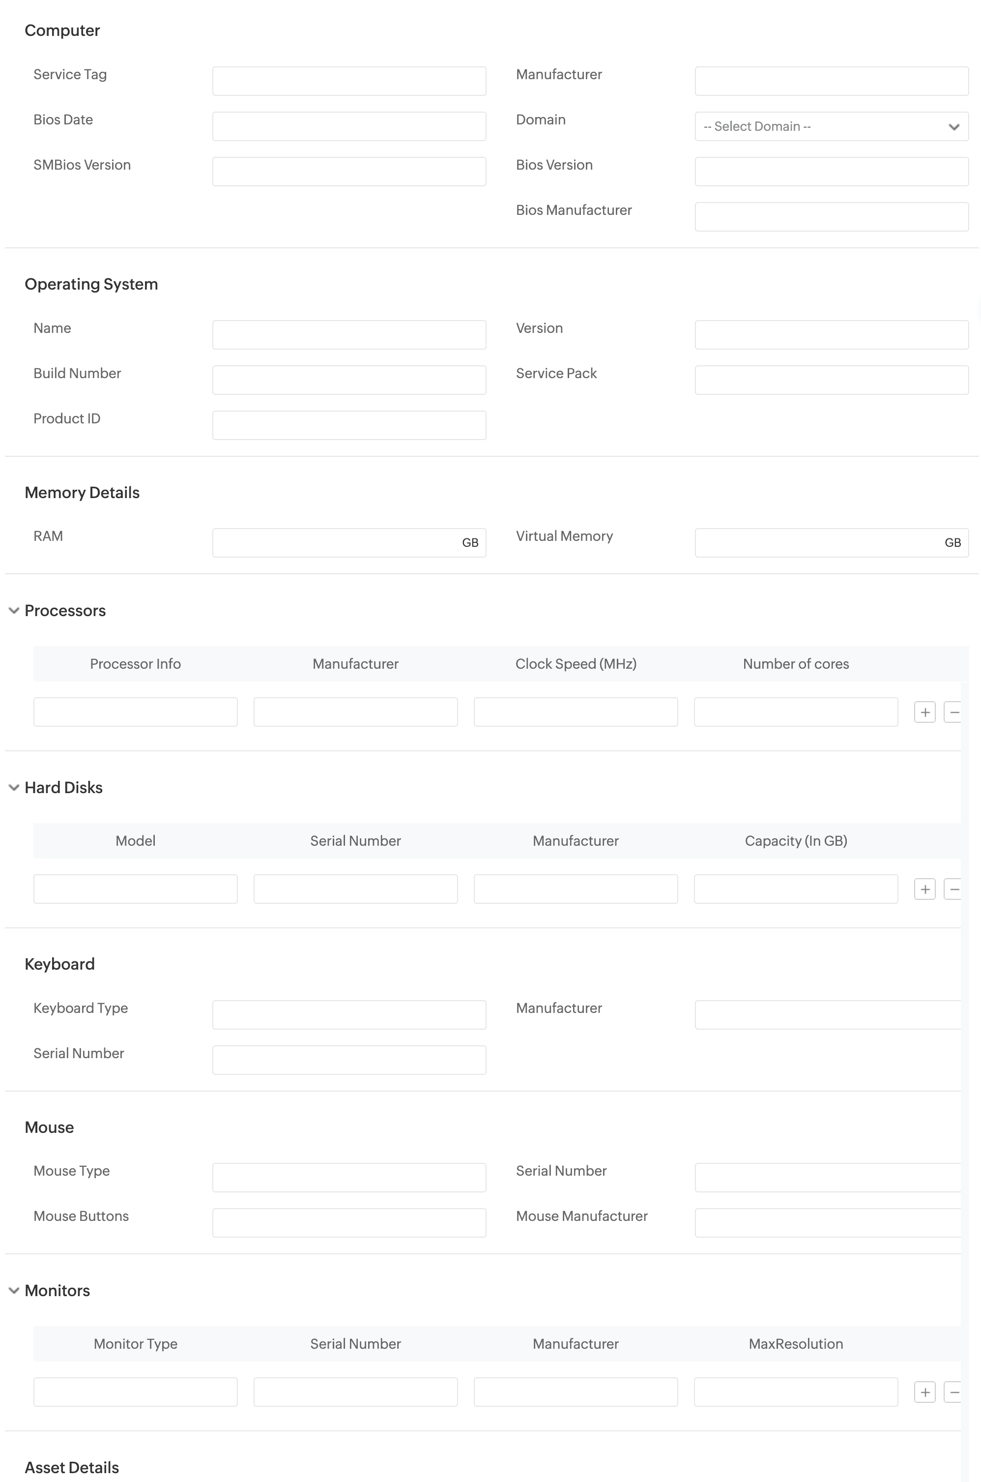Click the Service Tag input field
This screenshot has width=981, height=1482.
[349, 81]
